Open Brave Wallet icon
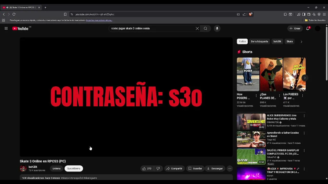 pyautogui.click(x=309, y=14)
